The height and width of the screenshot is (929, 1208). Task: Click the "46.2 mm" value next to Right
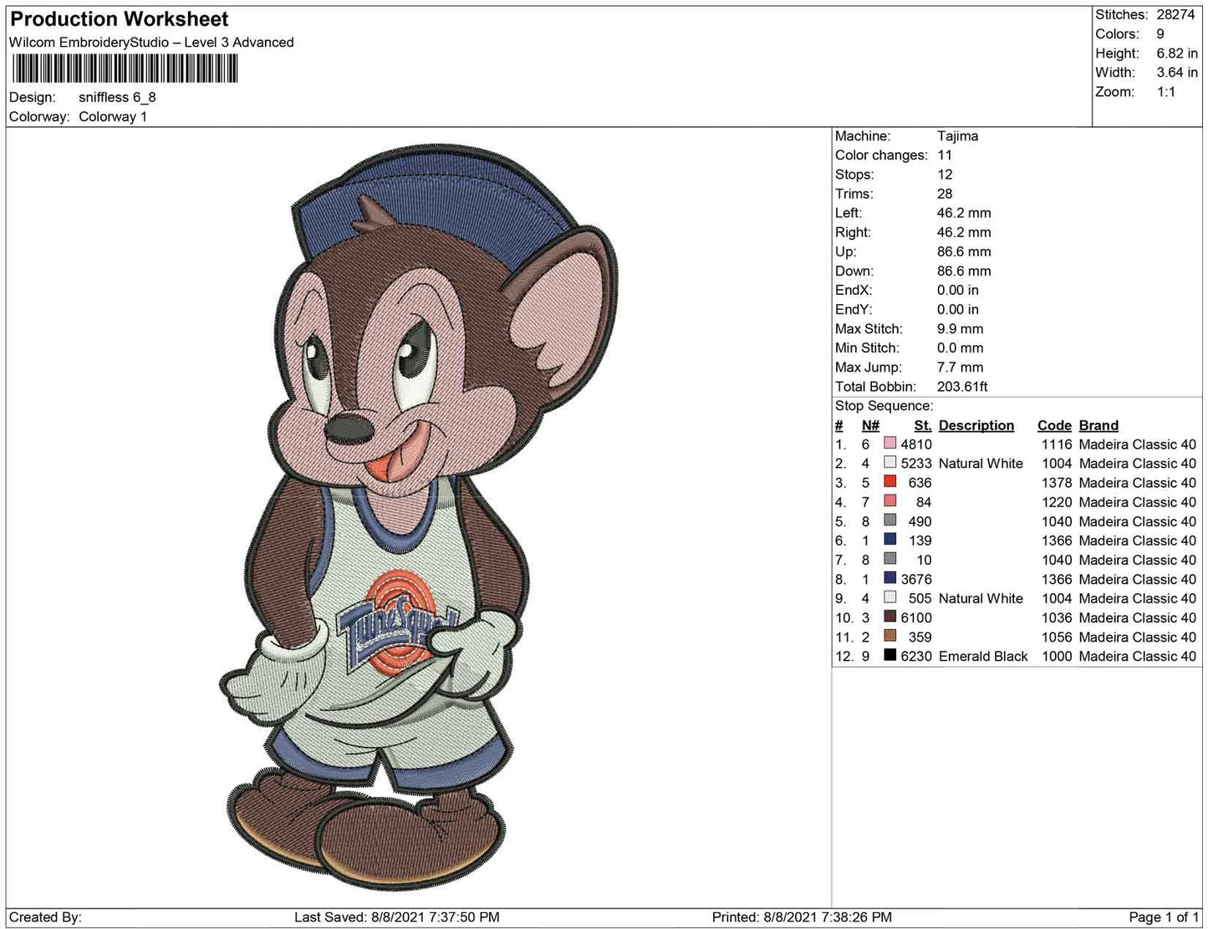964,232
